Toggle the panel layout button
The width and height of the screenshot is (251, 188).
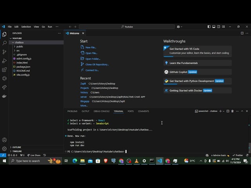(214, 27)
